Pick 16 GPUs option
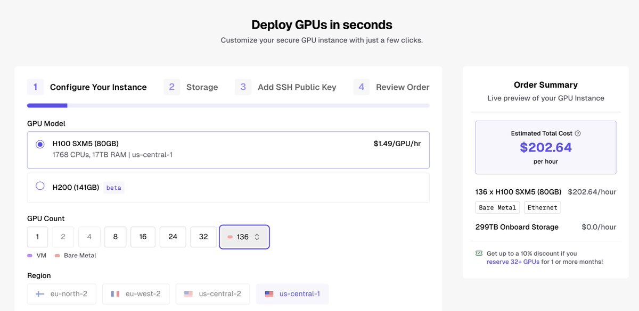Viewport: 639px width, 311px height. [143, 237]
